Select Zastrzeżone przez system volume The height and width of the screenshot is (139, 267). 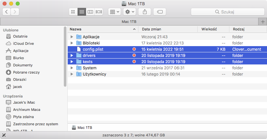coord(35,124)
